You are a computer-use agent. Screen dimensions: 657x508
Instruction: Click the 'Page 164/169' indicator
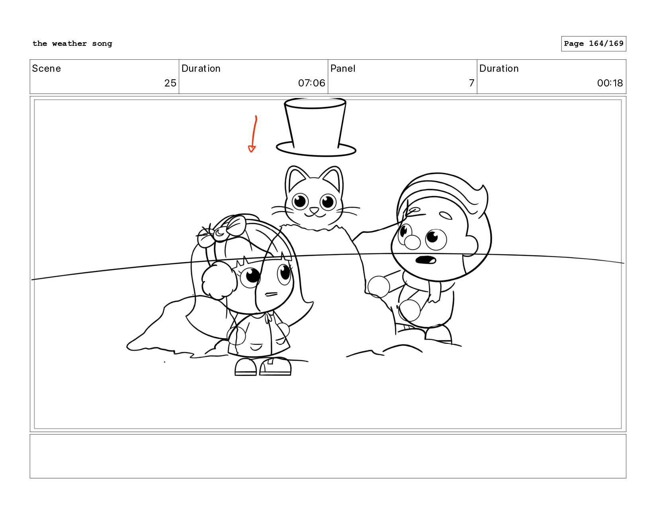pyautogui.click(x=593, y=44)
